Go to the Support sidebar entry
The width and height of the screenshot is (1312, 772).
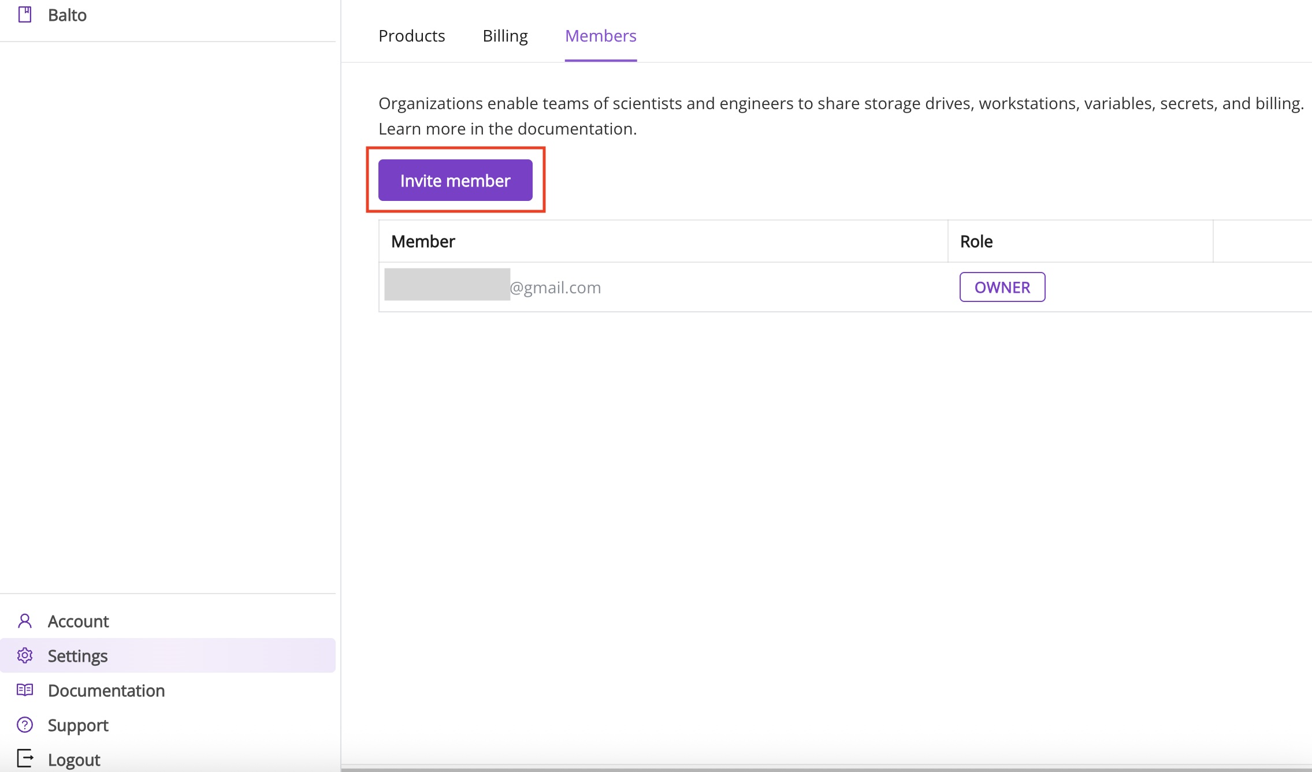78,725
